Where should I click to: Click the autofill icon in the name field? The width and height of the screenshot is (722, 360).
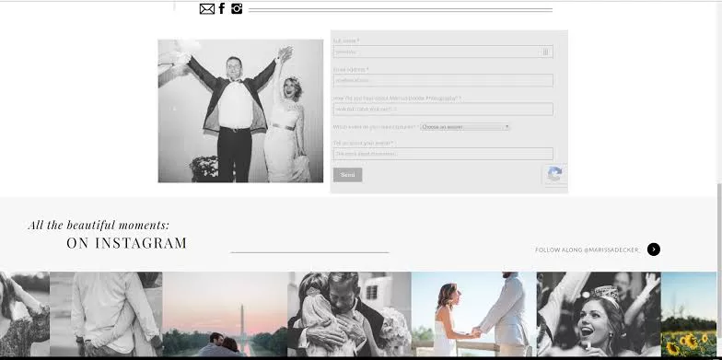pos(545,52)
